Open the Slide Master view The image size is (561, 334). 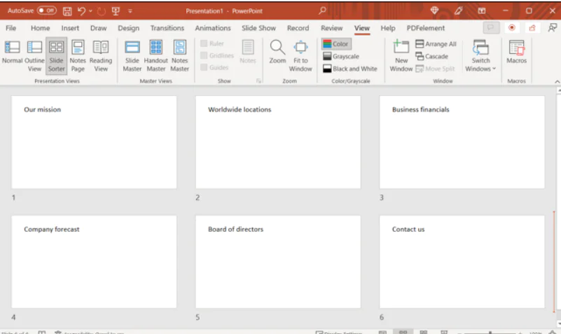click(x=132, y=55)
